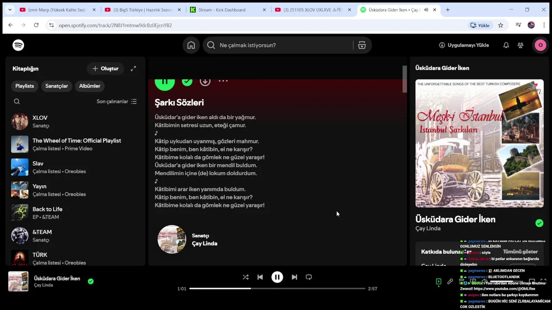Screen dimensions: 552x310
Task: Click the Meşk-i İstanbul album cover
Action: 480,143
